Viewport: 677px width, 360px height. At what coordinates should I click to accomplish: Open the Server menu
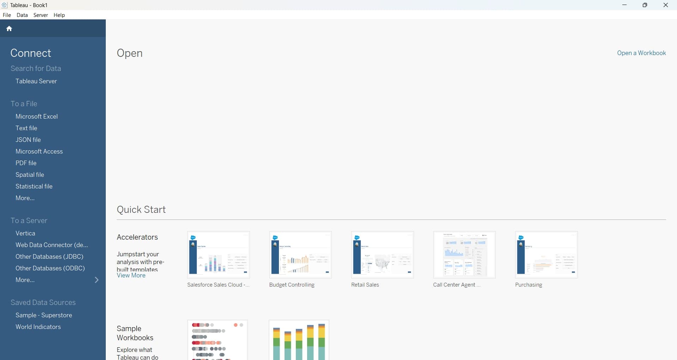(x=41, y=15)
